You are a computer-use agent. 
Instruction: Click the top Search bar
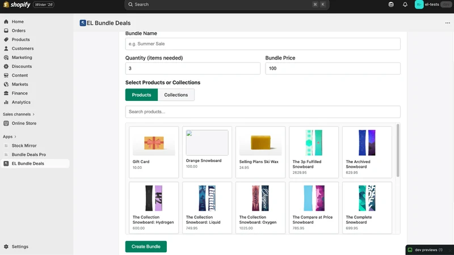226,5
